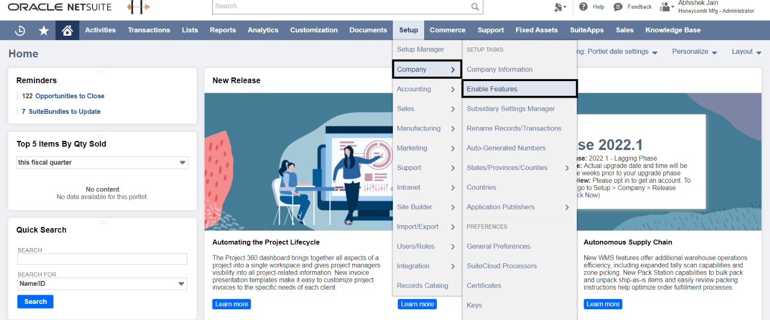Click the Oracle NetSuite logo

coord(60,7)
